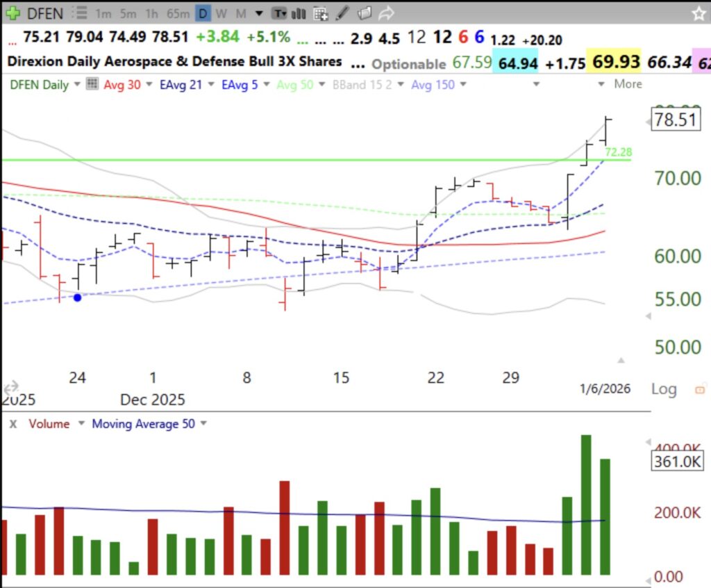Click the open files folder icon
711x588 pixels.
tap(364, 13)
